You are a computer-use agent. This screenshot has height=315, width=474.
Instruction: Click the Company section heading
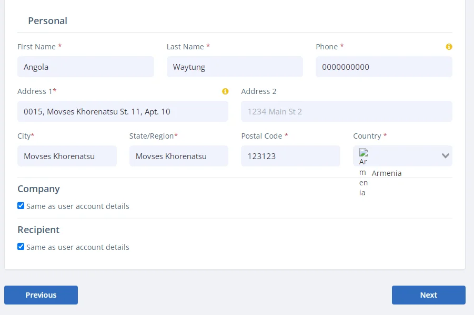tap(39, 189)
